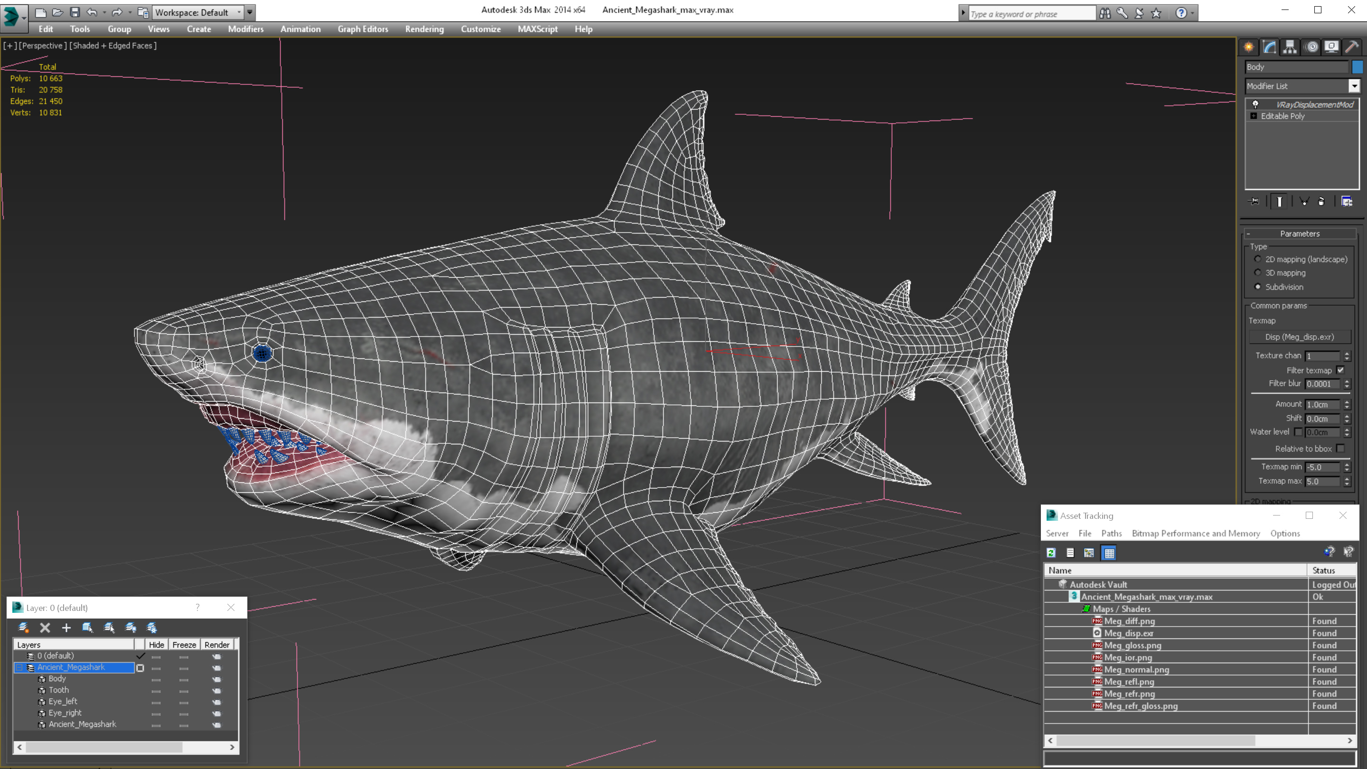This screenshot has width=1367, height=769.
Task: Toggle VRayDisplacementMod lightbulb on/off
Action: pos(1255,104)
